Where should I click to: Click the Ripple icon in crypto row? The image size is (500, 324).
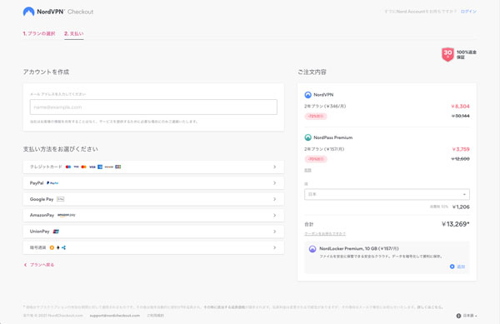[64, 247]
